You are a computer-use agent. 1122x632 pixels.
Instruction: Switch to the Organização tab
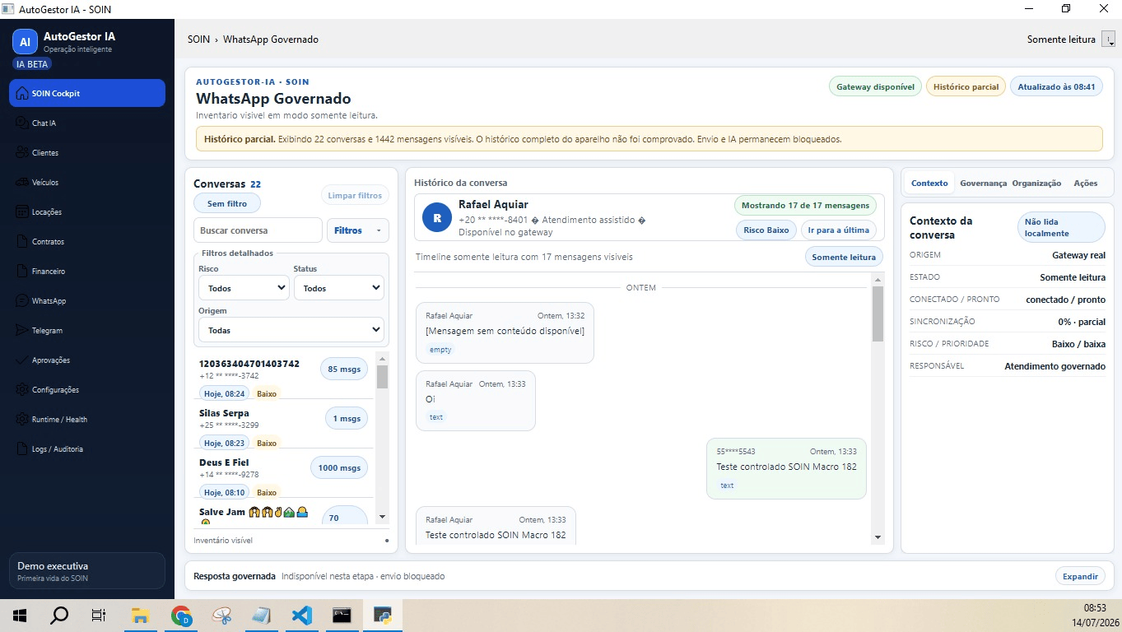click(x=1036, y=184)
